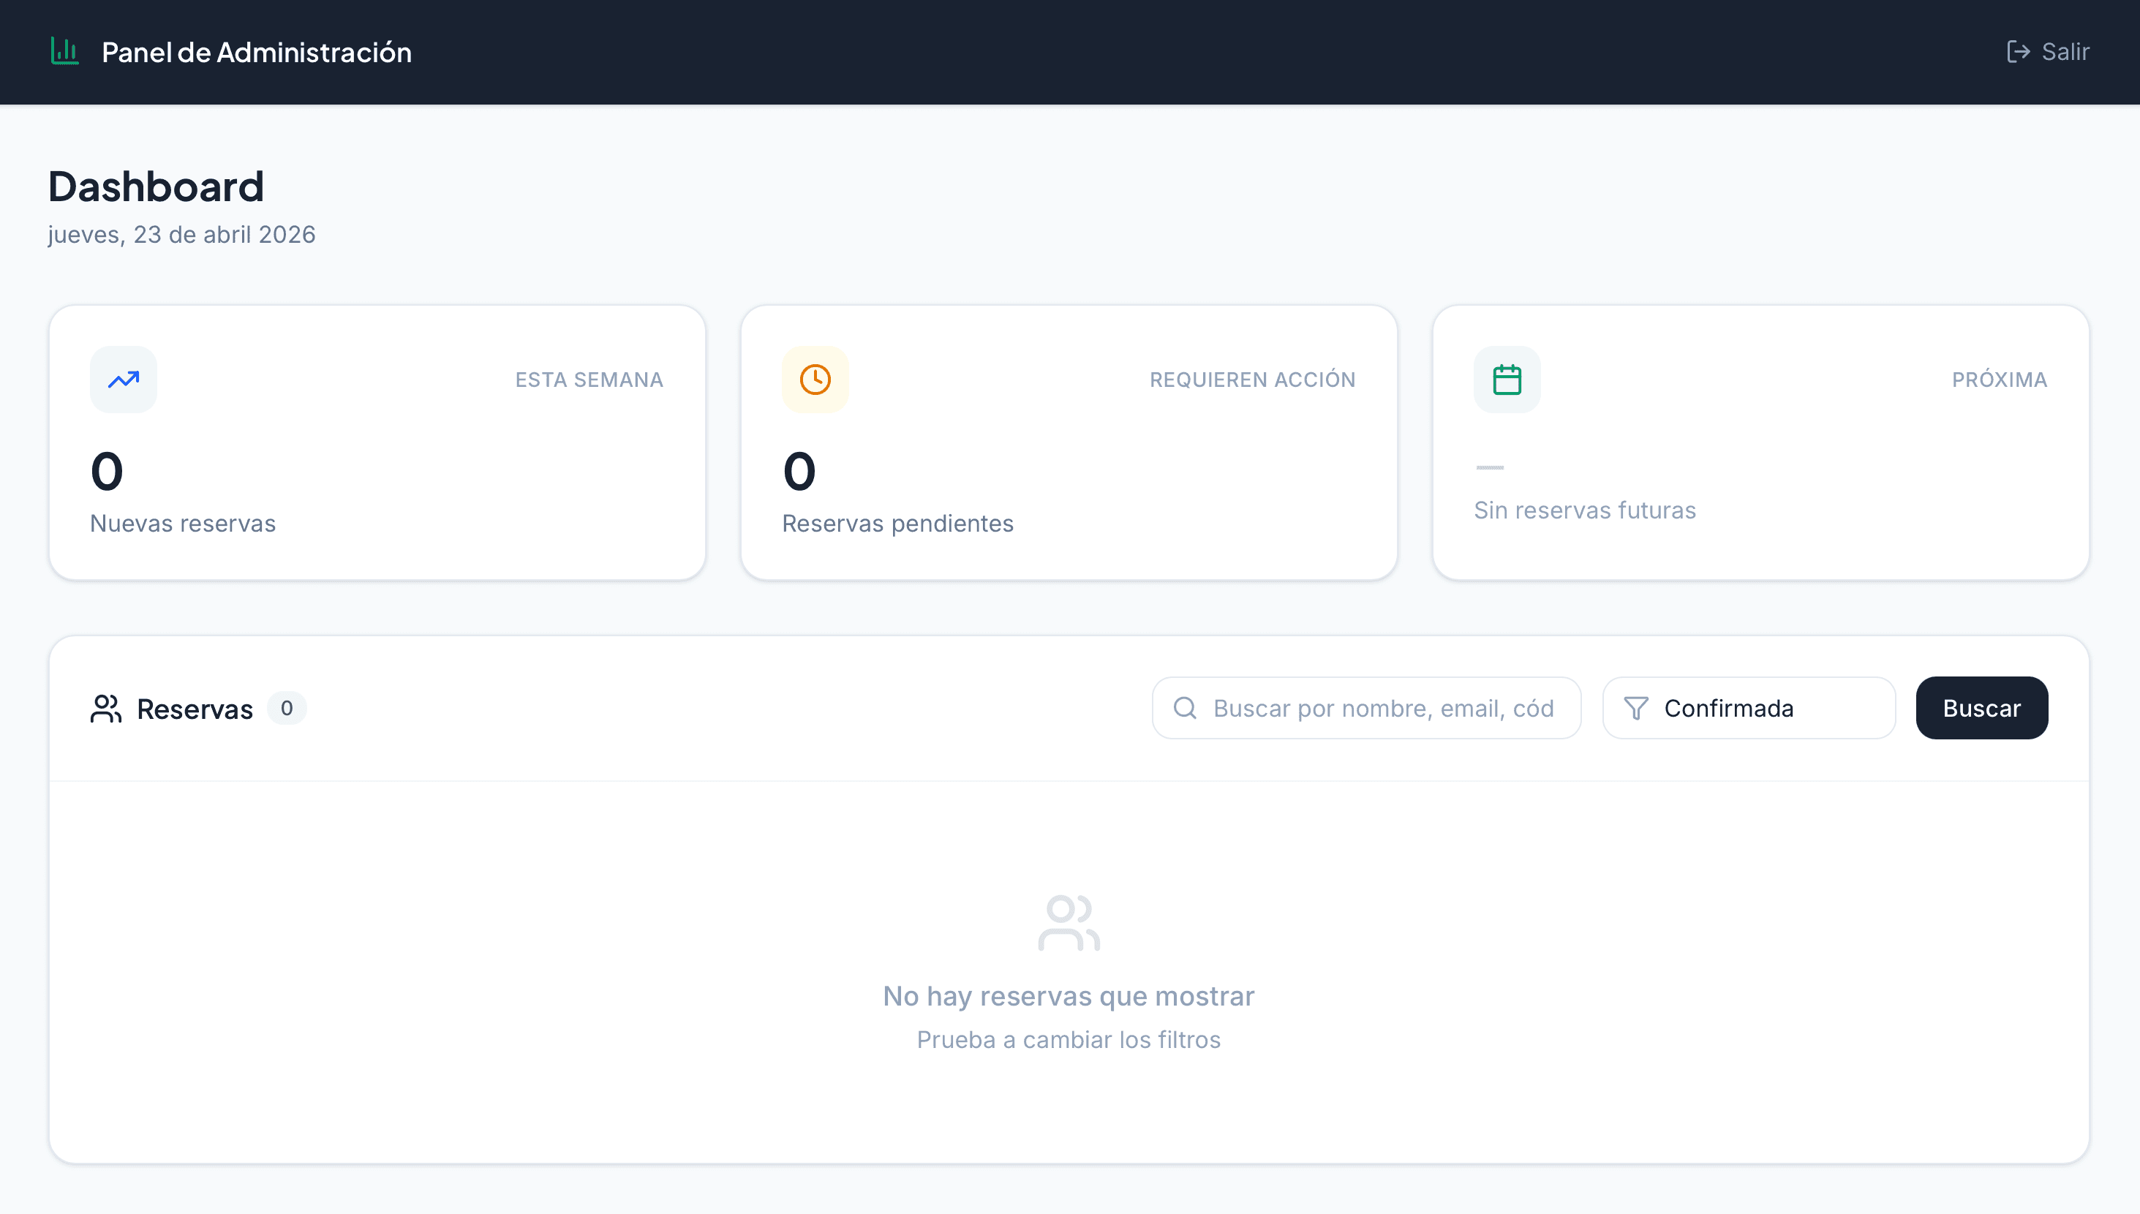Click the green calendar icon
The height and width of the screenshot is (1214, 2140).
(x=1507, y=380)
